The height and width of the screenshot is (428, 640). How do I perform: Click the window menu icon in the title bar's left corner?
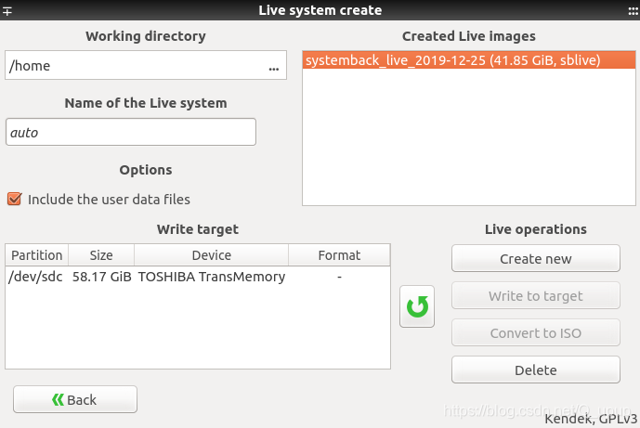point(7,10)
